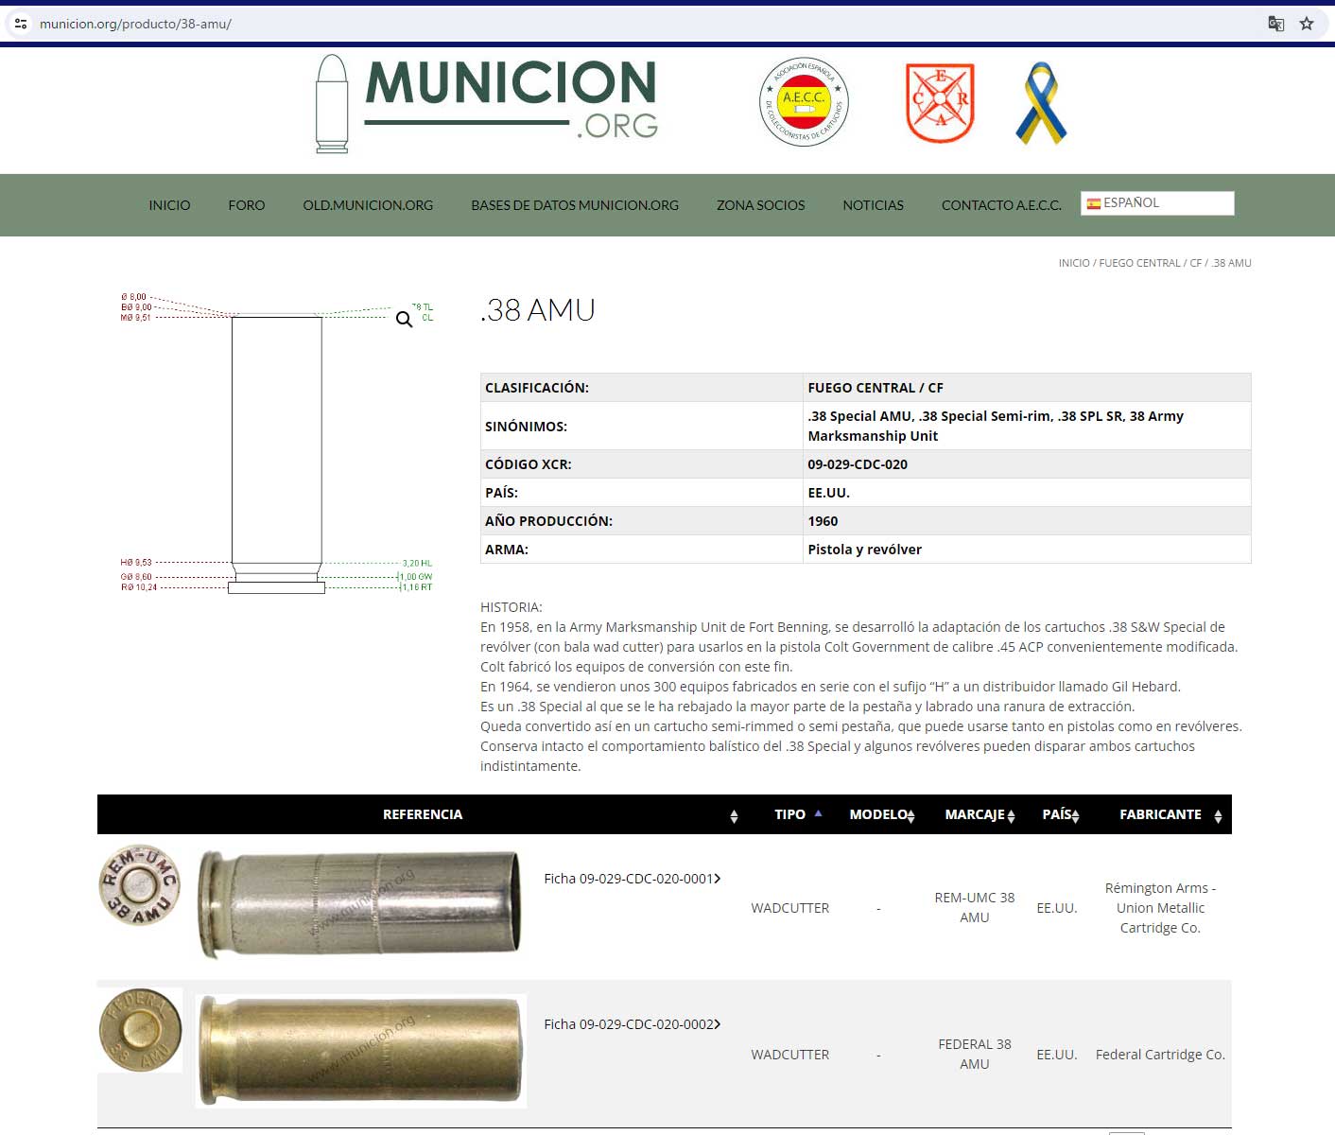
Task: Open REM-UMC 38 AMU headstamp thumbnail
Action: click(140, 885)
